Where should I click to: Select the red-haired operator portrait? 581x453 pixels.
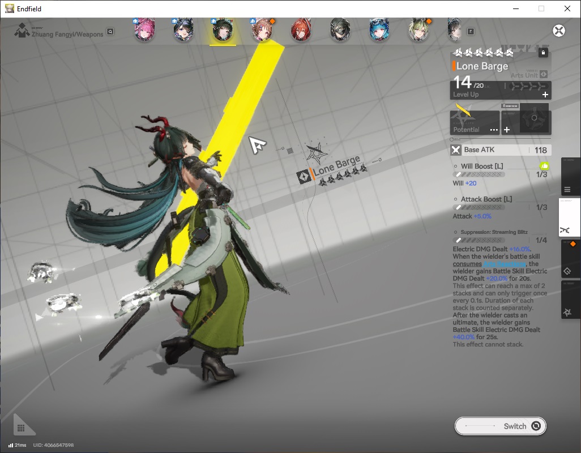click(x=301, y=30)
